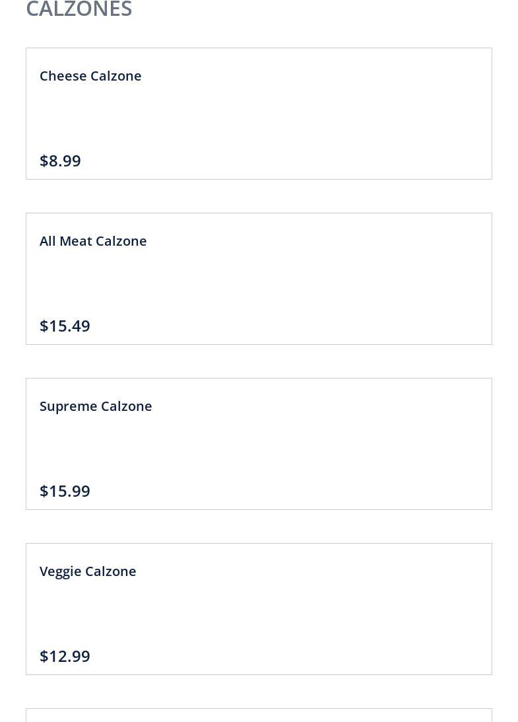Click the CALZONES section heading
518x722 pixels.
79,9
